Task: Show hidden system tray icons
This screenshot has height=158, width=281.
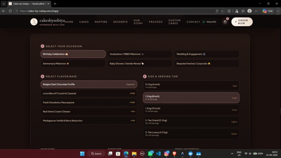Action: (x=232, y=154)
